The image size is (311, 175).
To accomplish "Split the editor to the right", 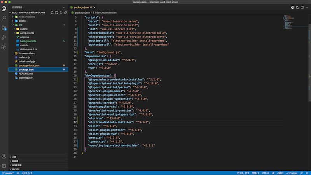I will 302,7.
